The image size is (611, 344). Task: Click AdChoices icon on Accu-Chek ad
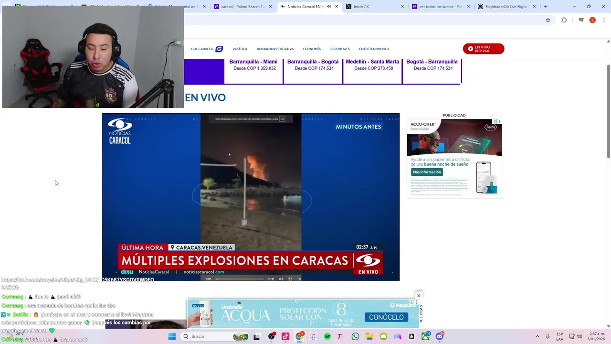(495, 121)
